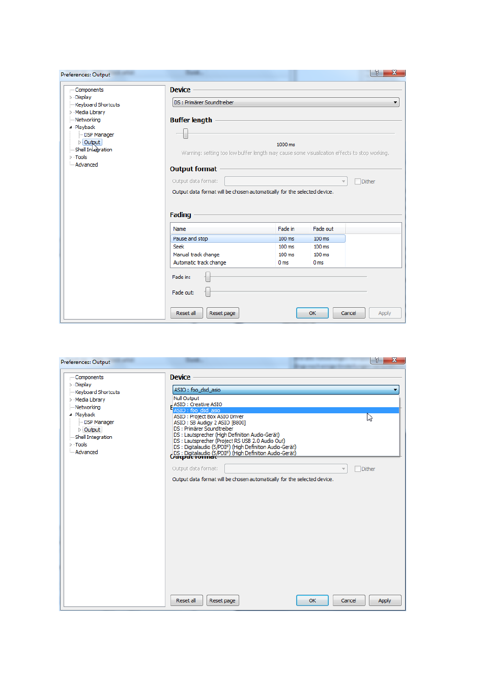
Task: Click OK in upper Preferences window
Action: (312, 313)
